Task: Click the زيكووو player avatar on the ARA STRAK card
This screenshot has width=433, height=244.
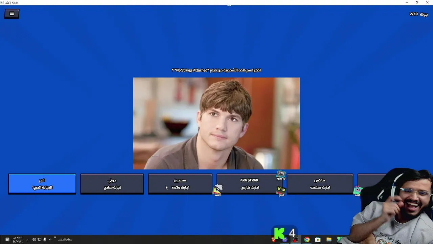Action: coord(281,175)
